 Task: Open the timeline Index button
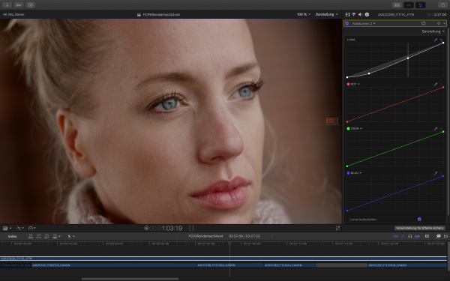tap(12, 237)
